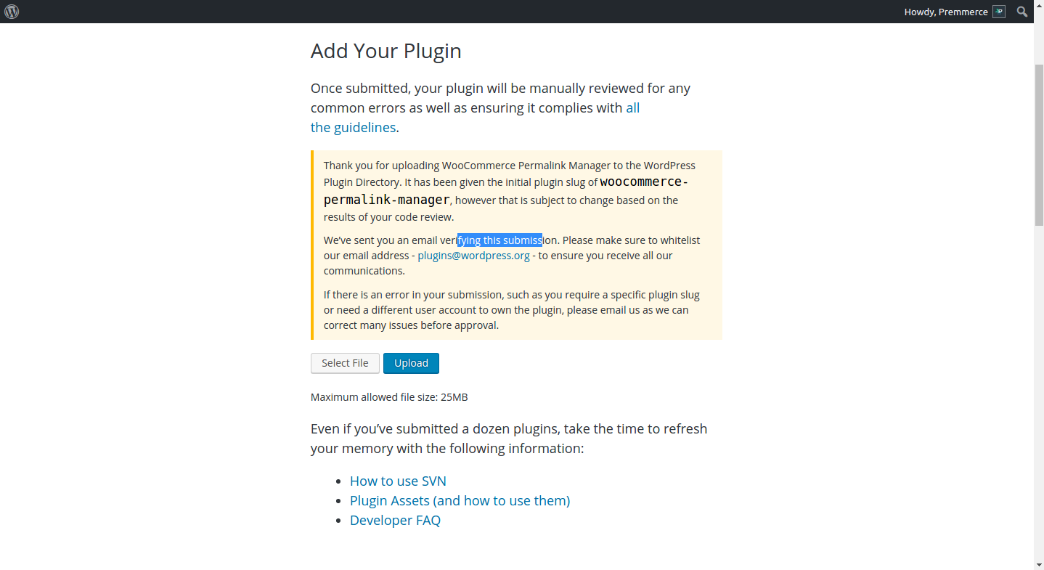Open the search magnifier icon

point(1022,12)
